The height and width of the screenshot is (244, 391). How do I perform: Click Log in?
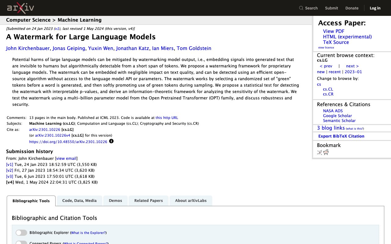[x=375, y=8]
